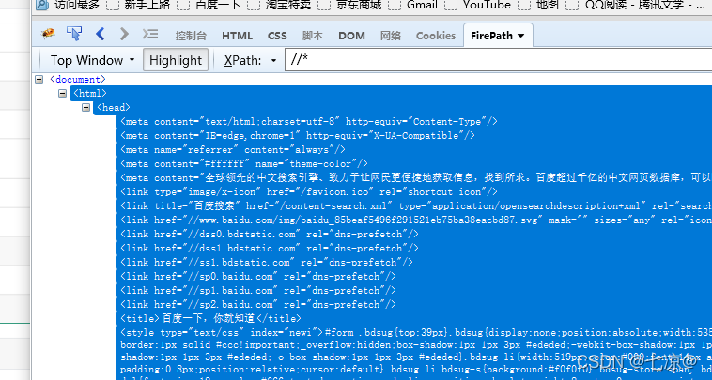Viewport: 712px width, 380px height.
Task: Open 地图 bookmark
Action: 538,5
